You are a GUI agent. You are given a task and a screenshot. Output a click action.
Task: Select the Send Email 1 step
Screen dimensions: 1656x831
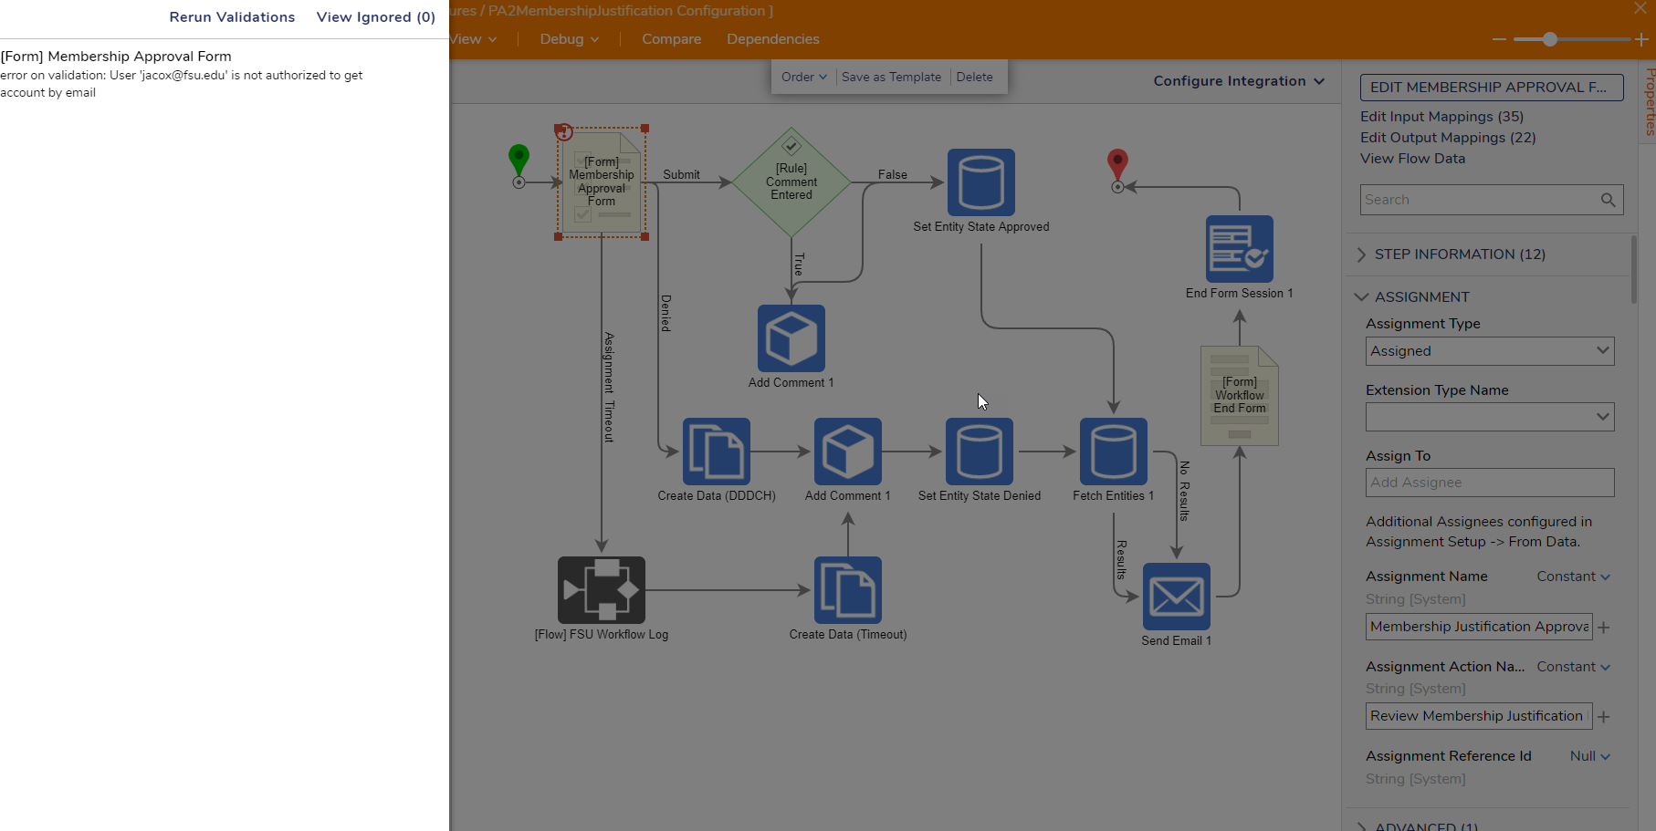pos(1177,597)
